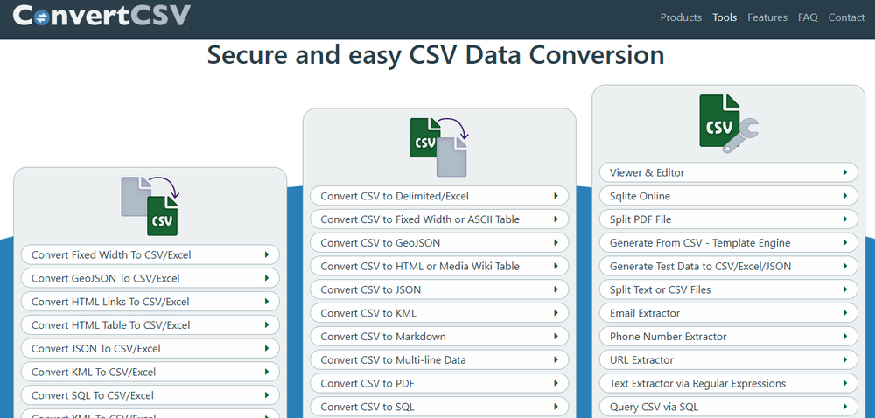Open Generate From CSV - Template Engine
The width and height of the screenshot is (875, 418).
(x=728, y=242)
